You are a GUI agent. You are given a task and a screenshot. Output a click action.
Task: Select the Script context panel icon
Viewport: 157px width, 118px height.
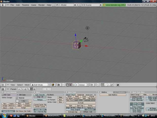tap(22, 89)
